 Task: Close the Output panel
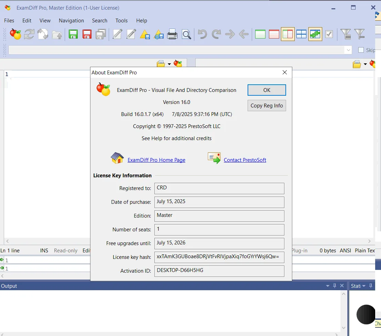(342, 286)
